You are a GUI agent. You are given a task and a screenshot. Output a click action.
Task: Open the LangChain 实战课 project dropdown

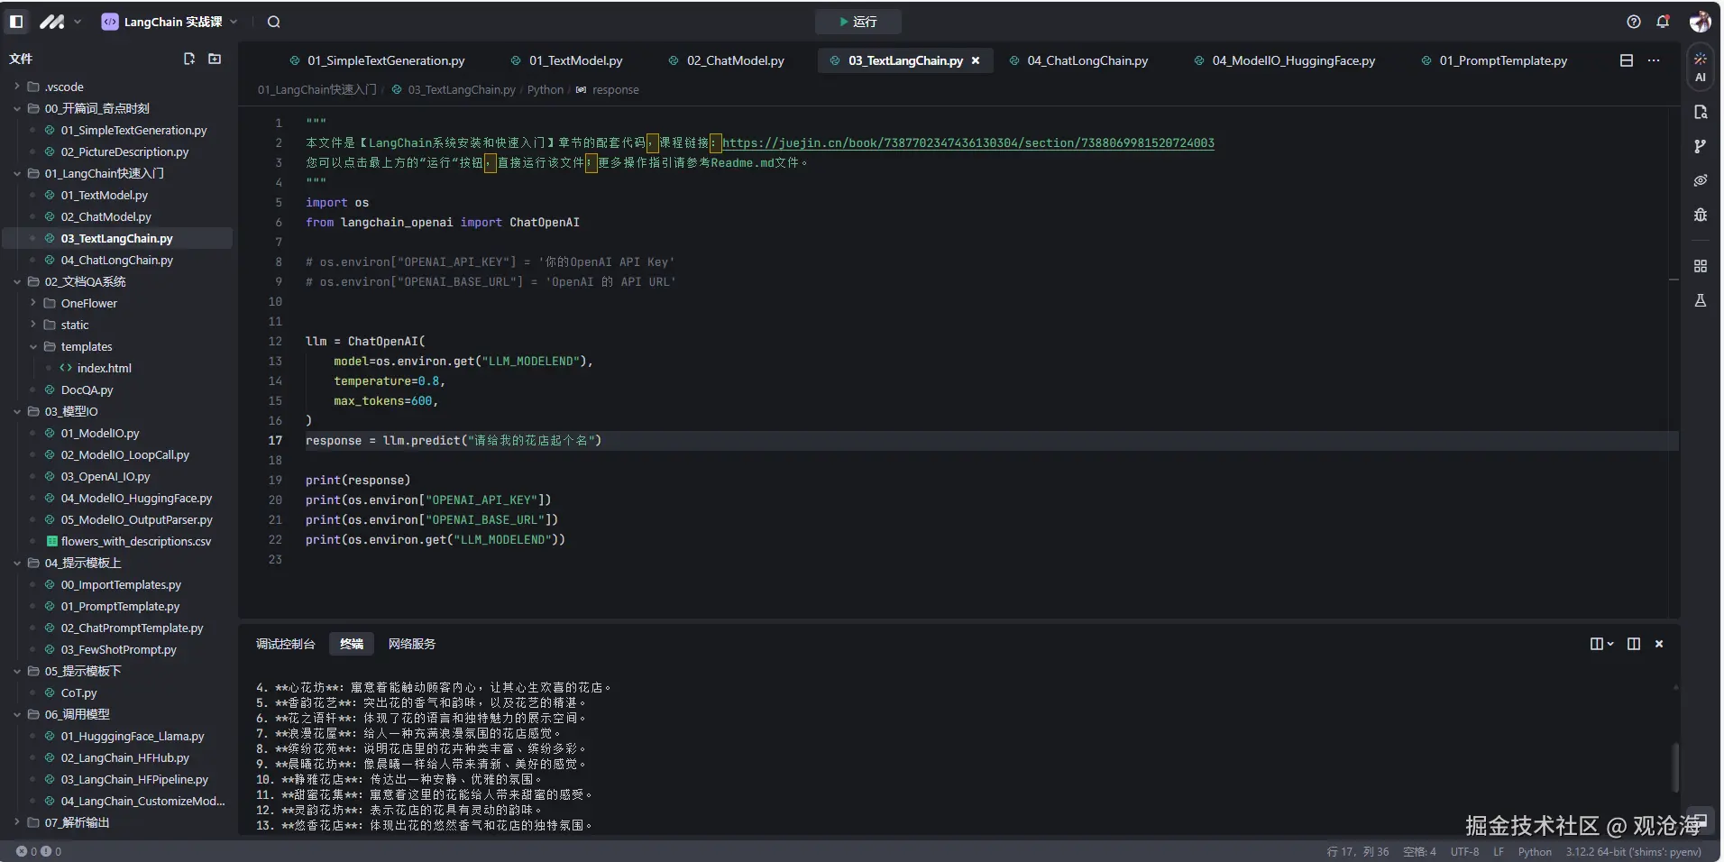coord(170,22)
